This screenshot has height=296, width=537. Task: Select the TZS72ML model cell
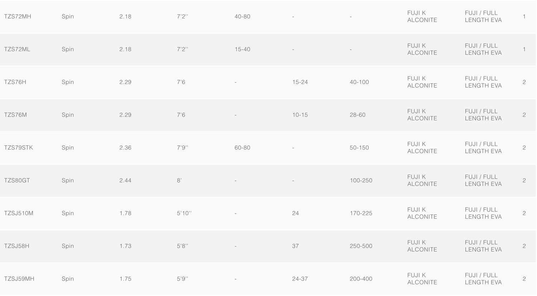click(x=17, y=49)
